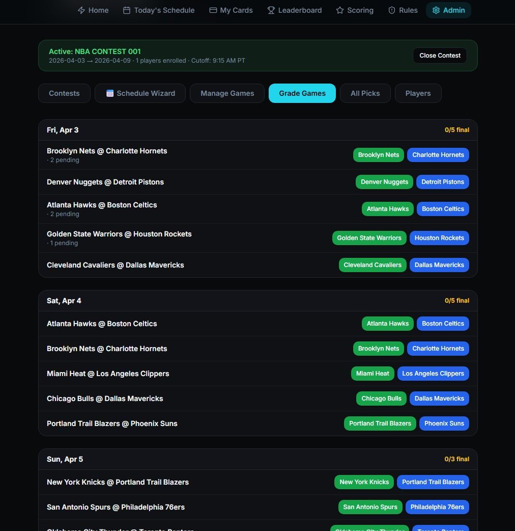Image resolution: width=515 pixels, height=531 pixels.
Task: Pick Houston Rockets as the winner
Action: point(439,238)
